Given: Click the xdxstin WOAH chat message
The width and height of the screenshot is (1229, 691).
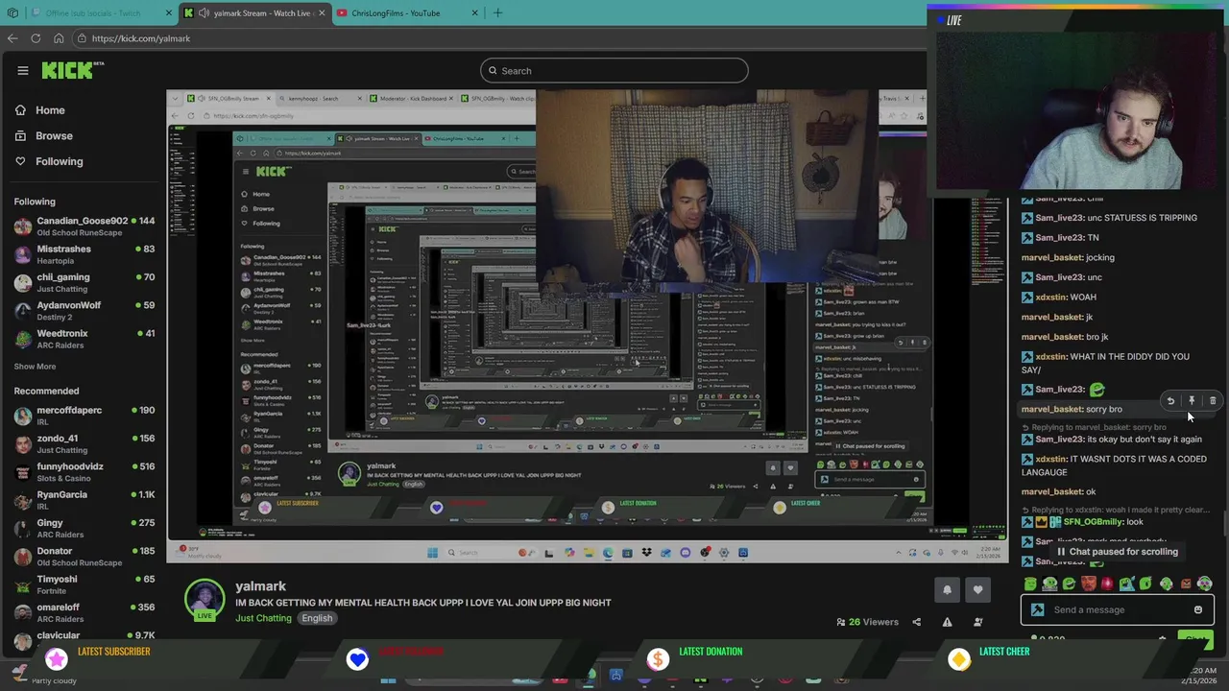Looking at the screenshot, I should (x=1059, y=298).
